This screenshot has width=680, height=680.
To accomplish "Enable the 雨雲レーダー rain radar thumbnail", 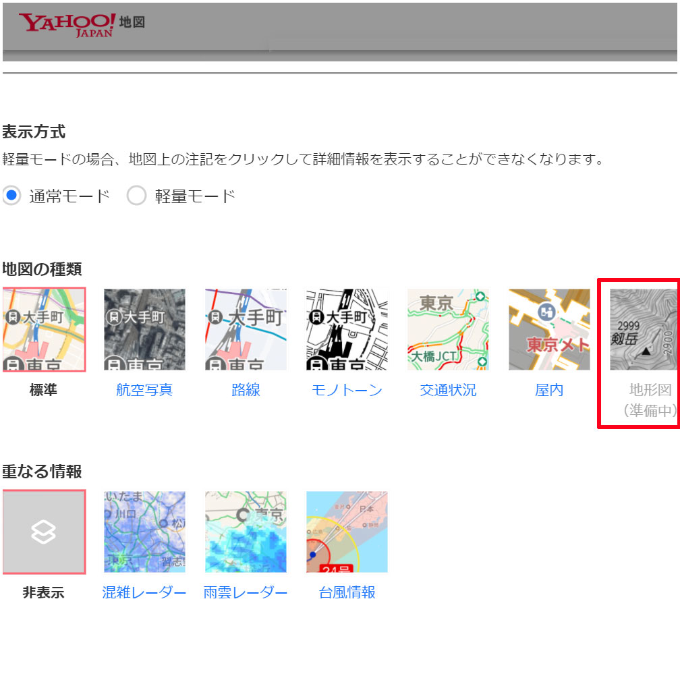I will pos(246,532).
